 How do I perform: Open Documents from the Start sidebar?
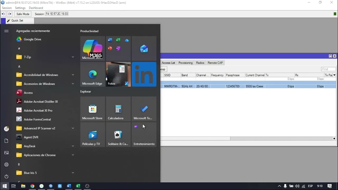(6, 141)
